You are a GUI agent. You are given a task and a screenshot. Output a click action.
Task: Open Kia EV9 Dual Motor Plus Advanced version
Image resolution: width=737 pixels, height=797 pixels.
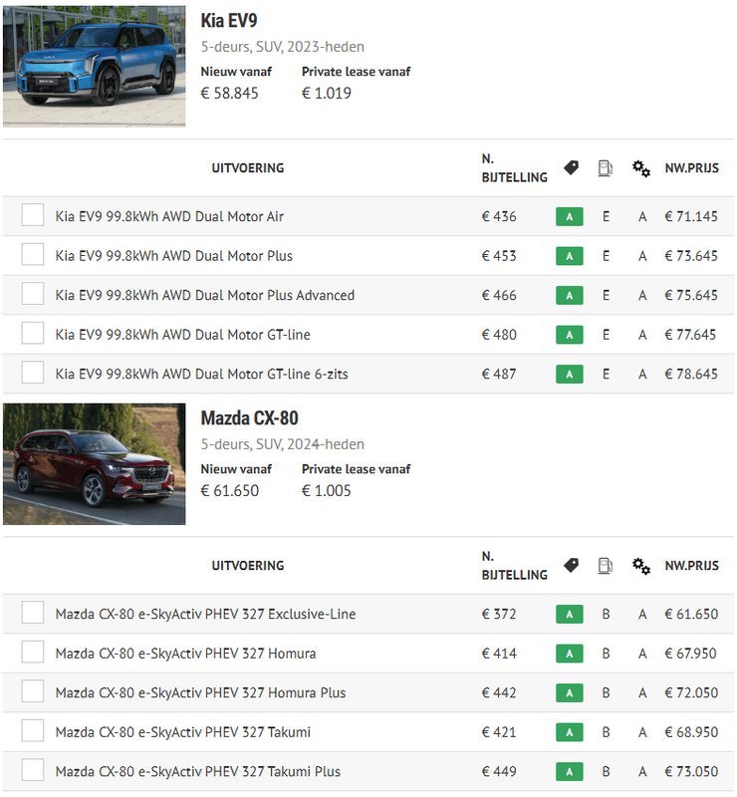point(205,296)
